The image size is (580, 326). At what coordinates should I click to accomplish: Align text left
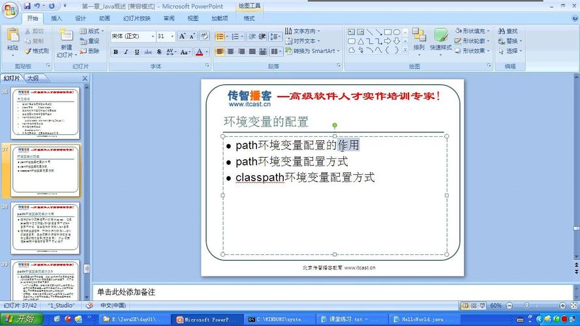click(x=220, y=52)
